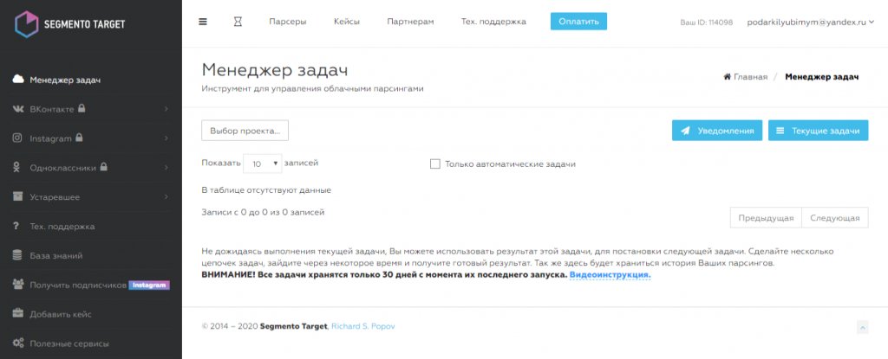Open the Парсеры top menu
The width and height of the screenshot is (888, 359).
point(288,22)
